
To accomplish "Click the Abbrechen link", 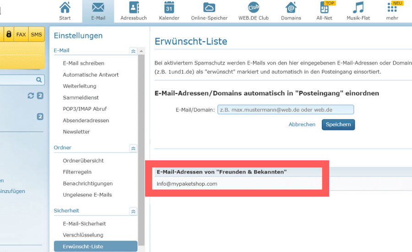I will click(302, 125).
